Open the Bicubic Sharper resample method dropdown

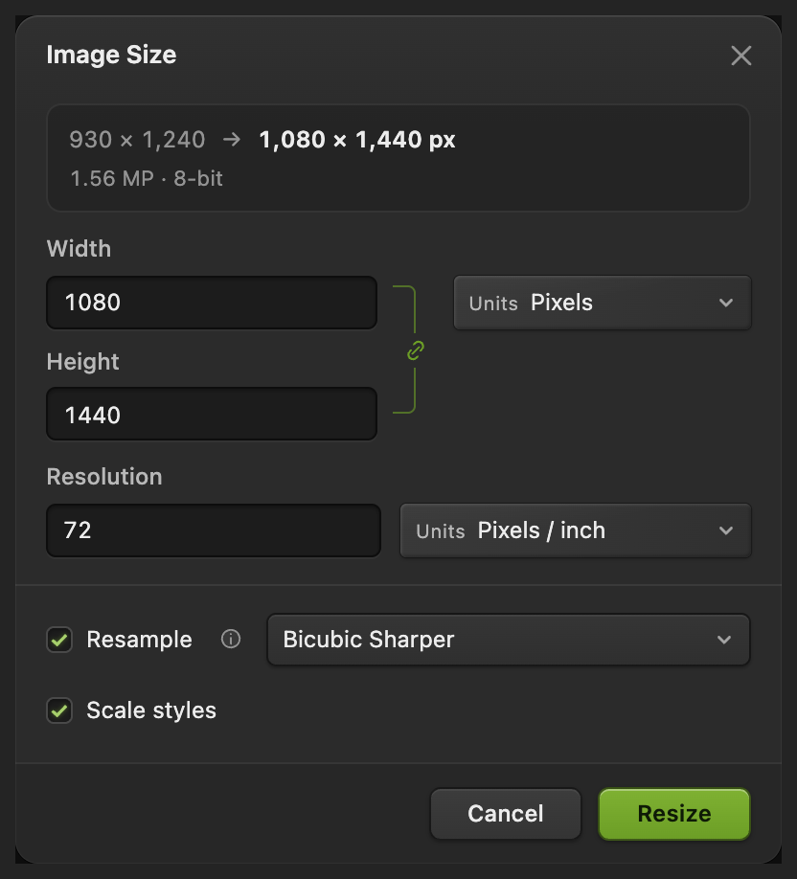click(509, 640)
